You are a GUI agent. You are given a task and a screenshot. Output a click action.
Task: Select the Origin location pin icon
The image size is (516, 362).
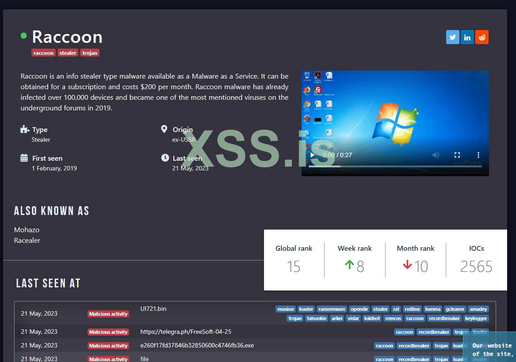164,129
